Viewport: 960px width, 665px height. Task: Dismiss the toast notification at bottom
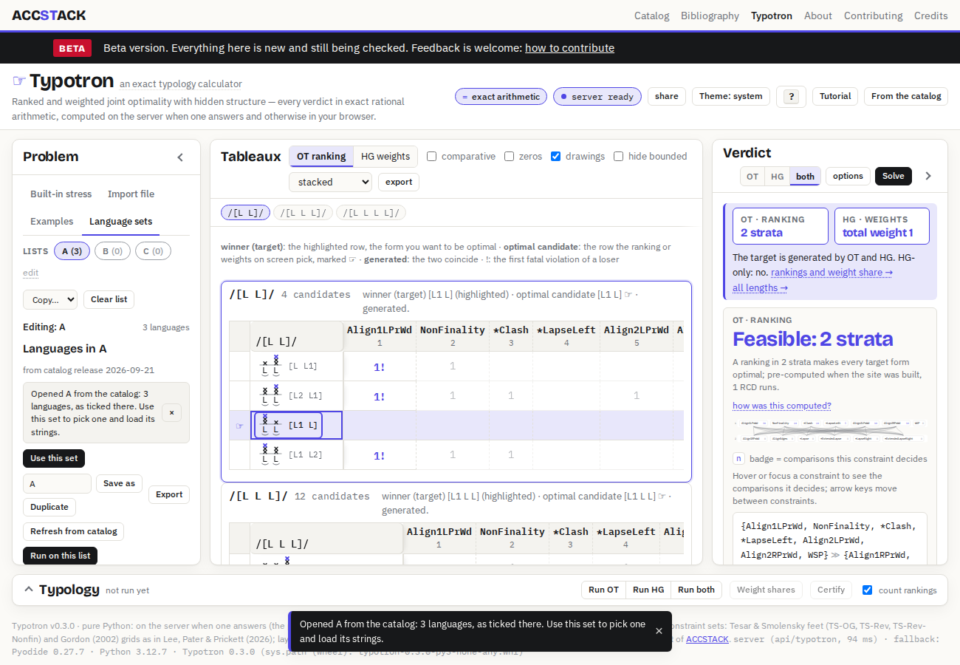659,631
